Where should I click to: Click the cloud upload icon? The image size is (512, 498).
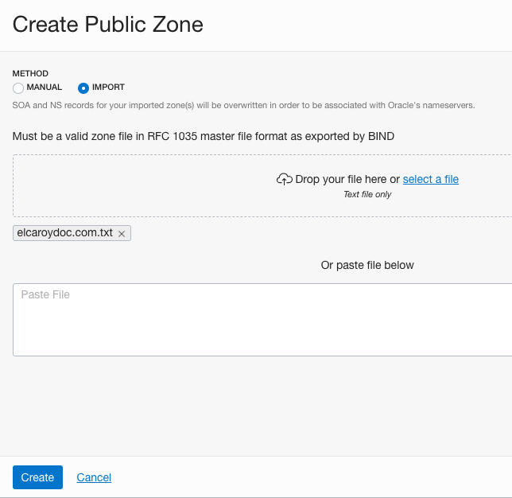pos(284,180)
